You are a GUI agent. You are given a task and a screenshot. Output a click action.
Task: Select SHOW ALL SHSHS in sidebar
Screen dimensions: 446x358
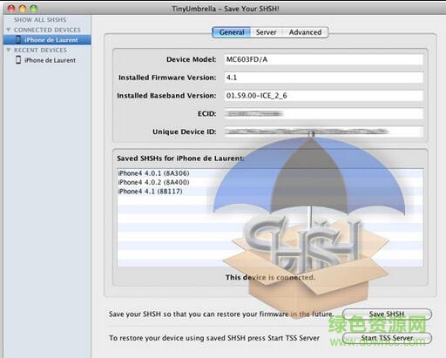tap(40, 20)
